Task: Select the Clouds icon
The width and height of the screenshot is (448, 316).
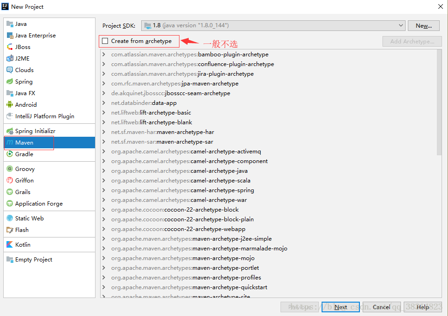Action: 10,70
